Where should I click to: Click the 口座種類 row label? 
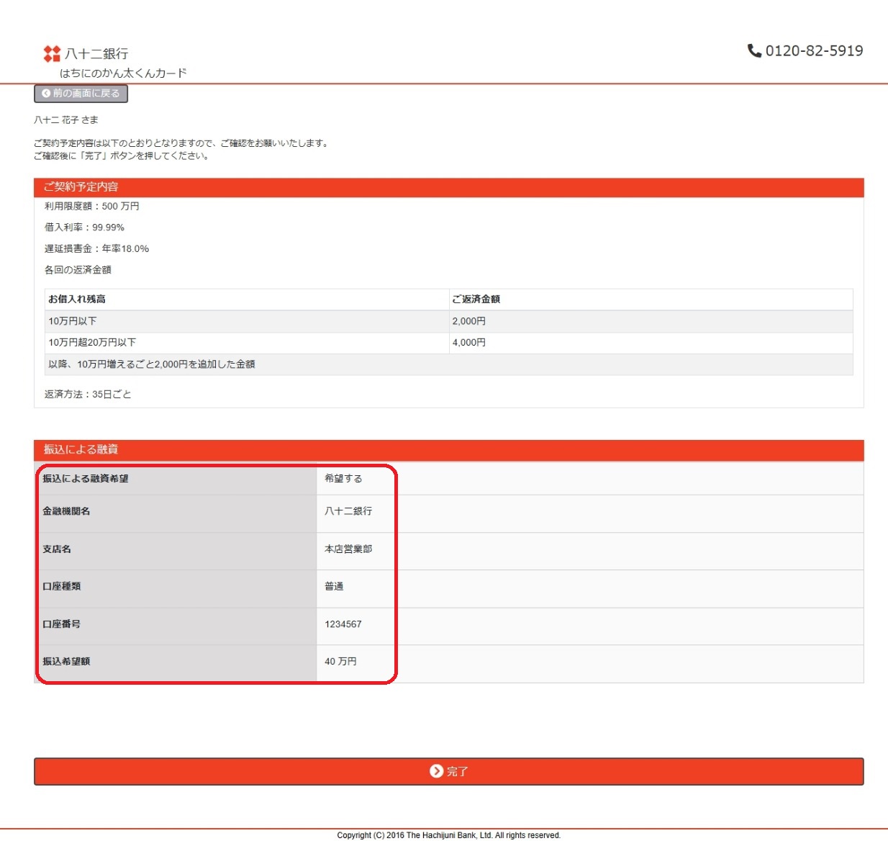click(61, 587)
